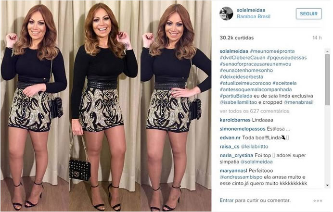Click the Entrar login link

click(x=226, y=200)
